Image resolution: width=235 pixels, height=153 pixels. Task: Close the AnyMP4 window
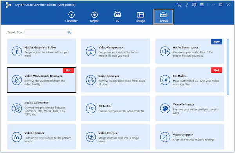click(228, 5)
